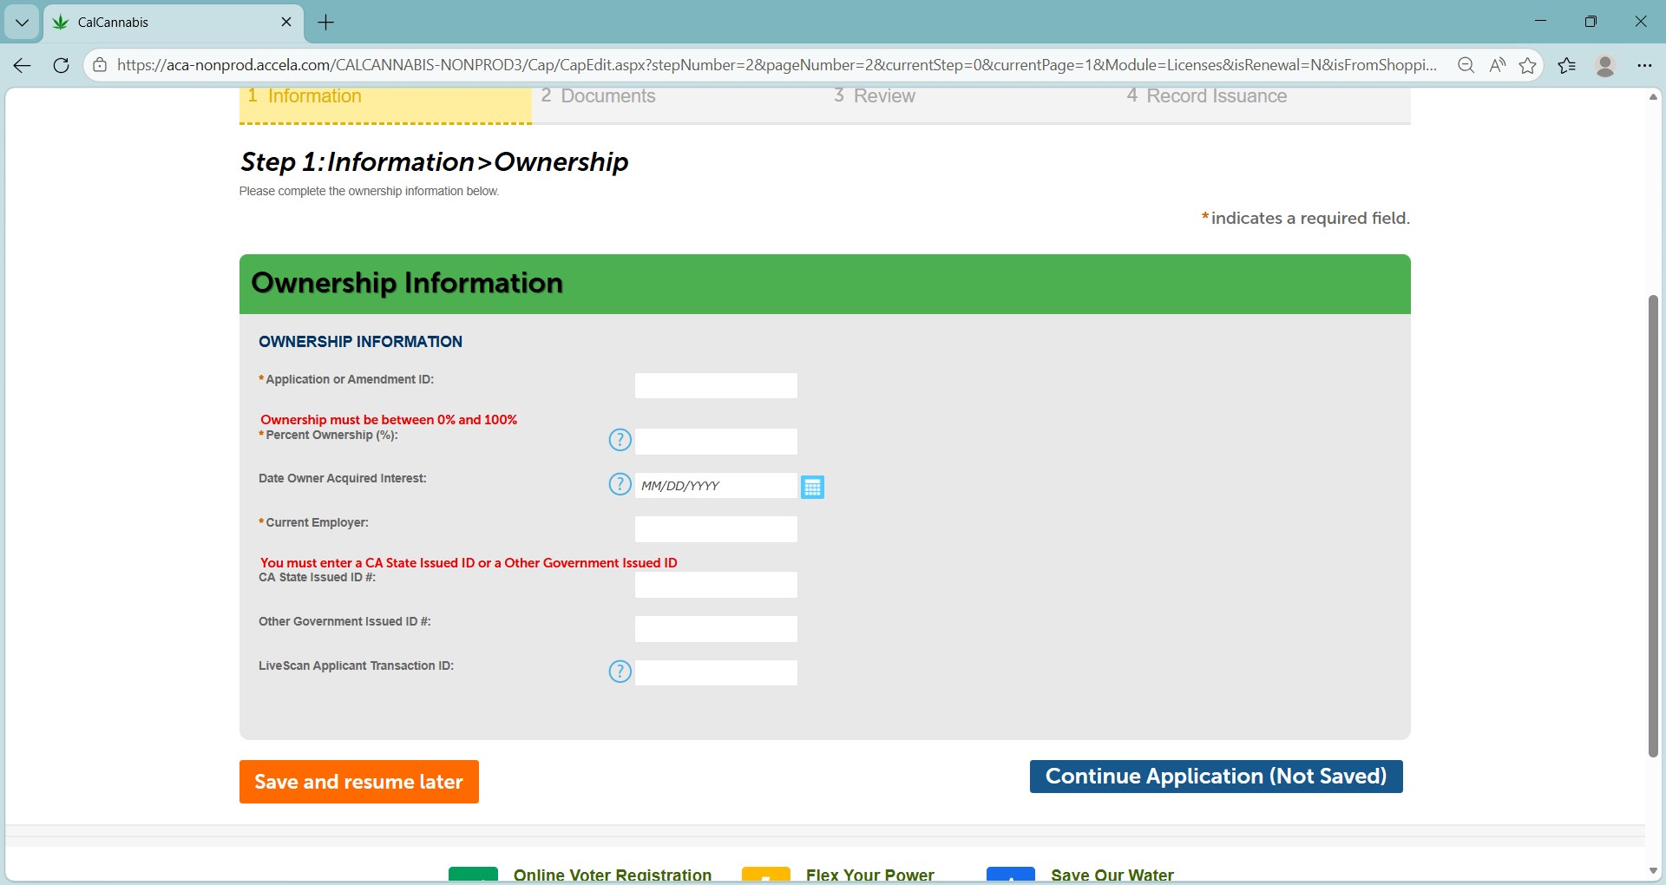Screen dimensions: 1666x885
Task: View site information lock icon
Action: (x=100, y=65)
